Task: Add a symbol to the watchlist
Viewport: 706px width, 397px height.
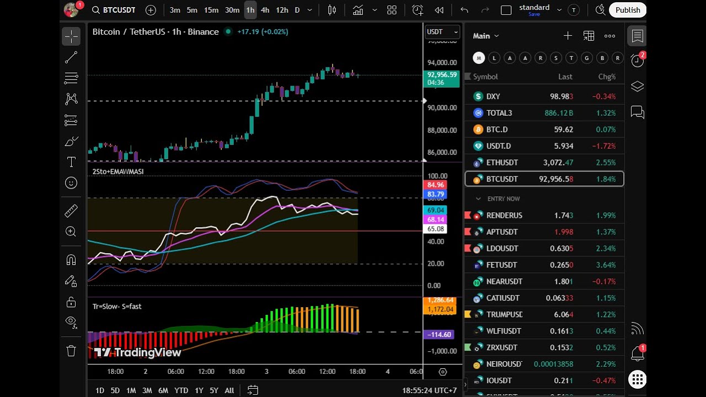Action: coord(568,36)
